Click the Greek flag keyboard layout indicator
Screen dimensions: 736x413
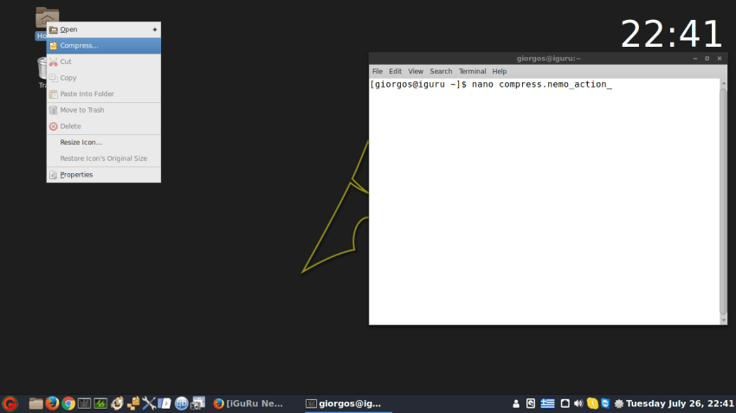(548, 403)
